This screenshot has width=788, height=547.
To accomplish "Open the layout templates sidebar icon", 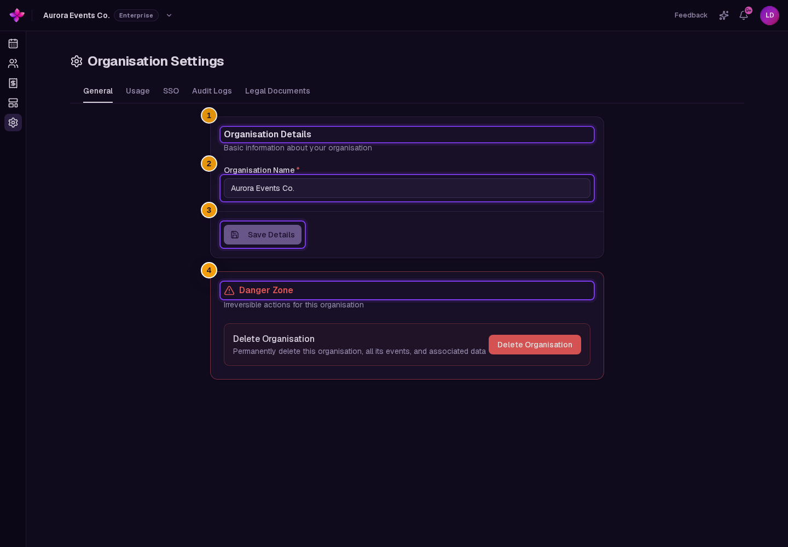I will click(x=13, y=103).
